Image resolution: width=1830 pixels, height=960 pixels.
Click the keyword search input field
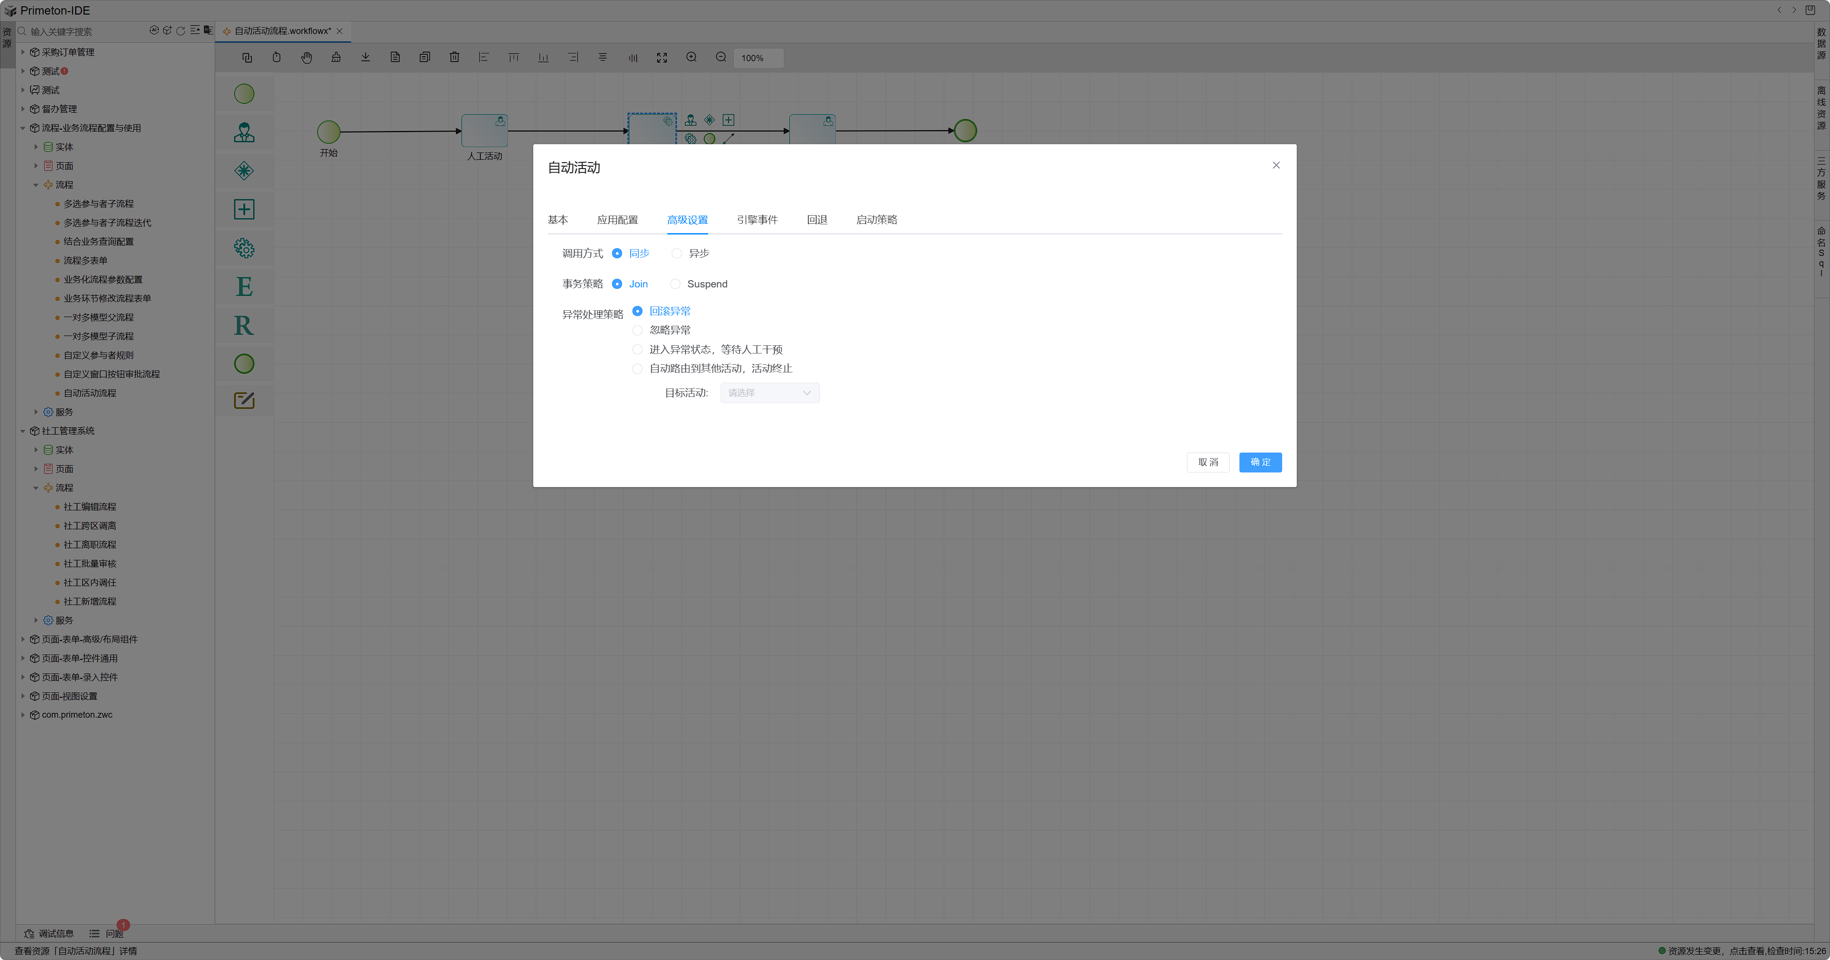[85, 31]
